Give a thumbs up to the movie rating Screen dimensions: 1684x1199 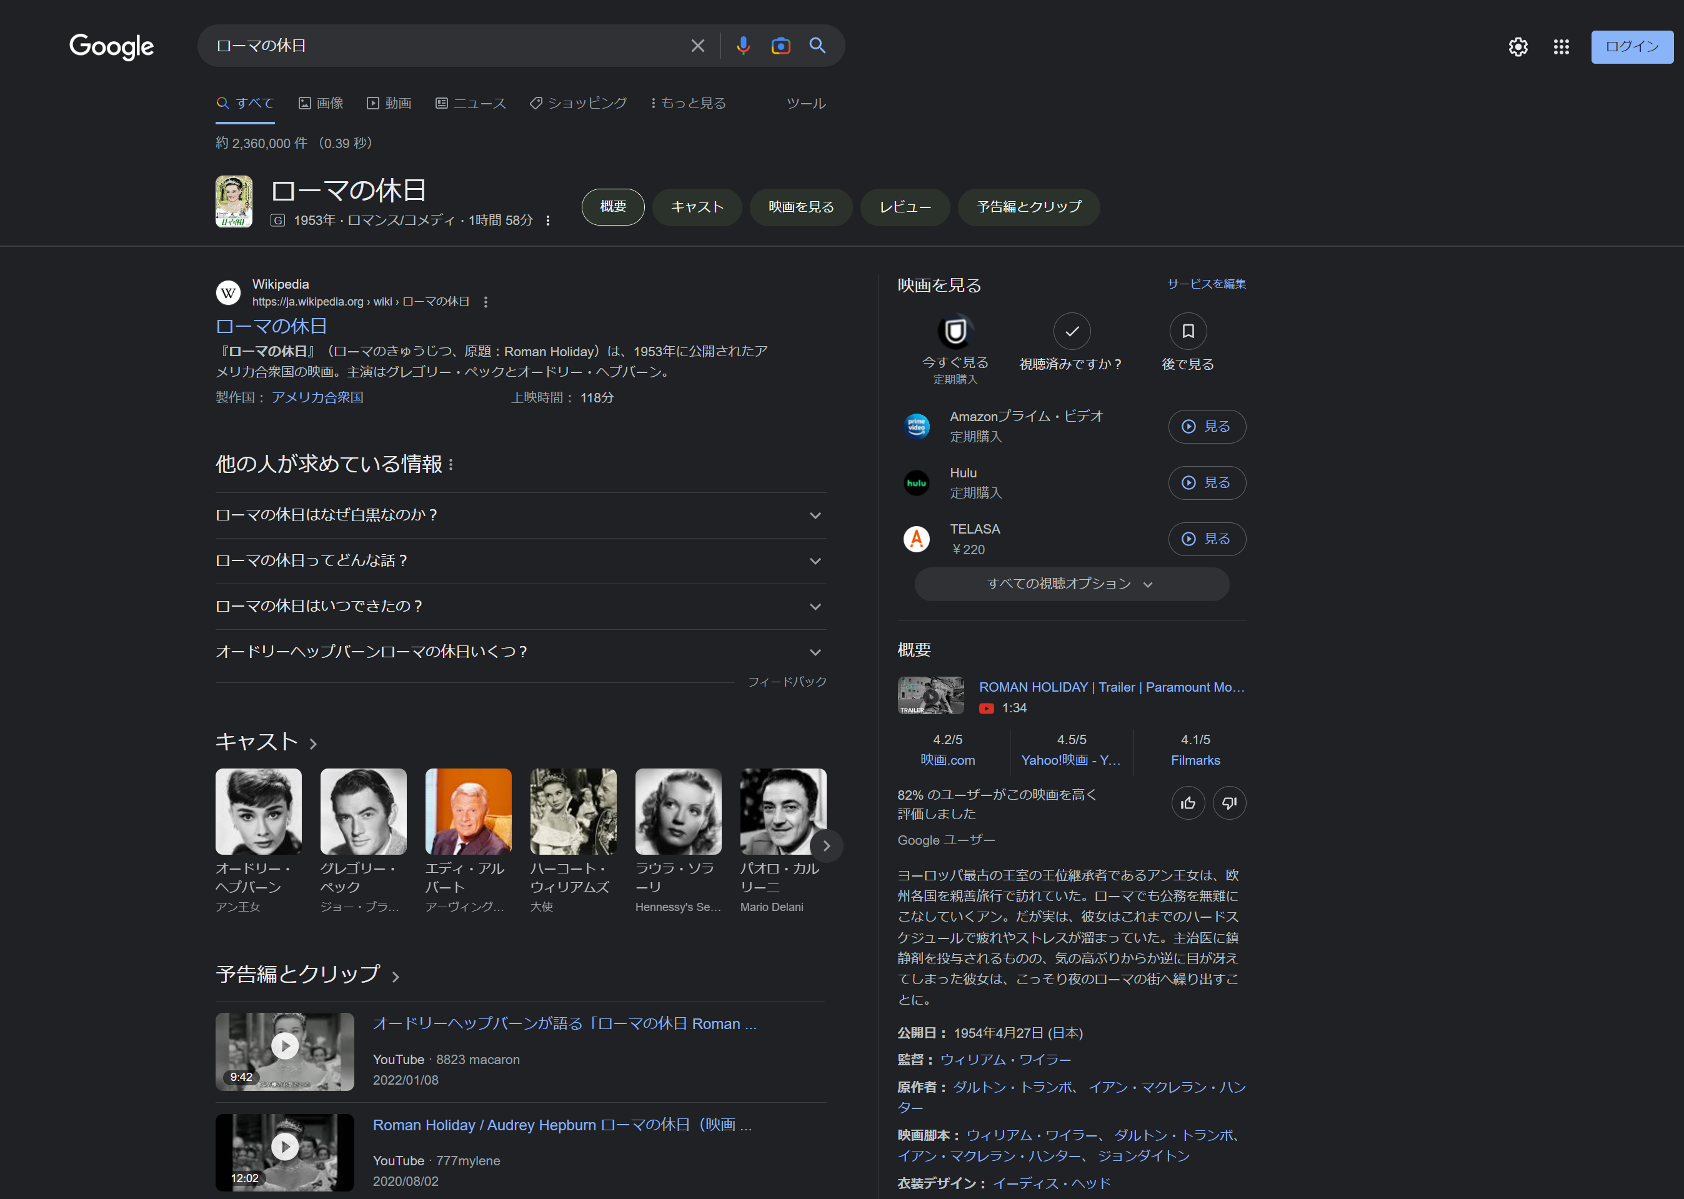[x=1188, y=802]
